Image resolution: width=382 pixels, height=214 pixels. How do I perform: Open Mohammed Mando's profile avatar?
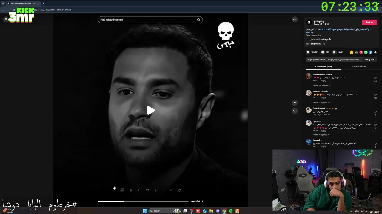309,76
